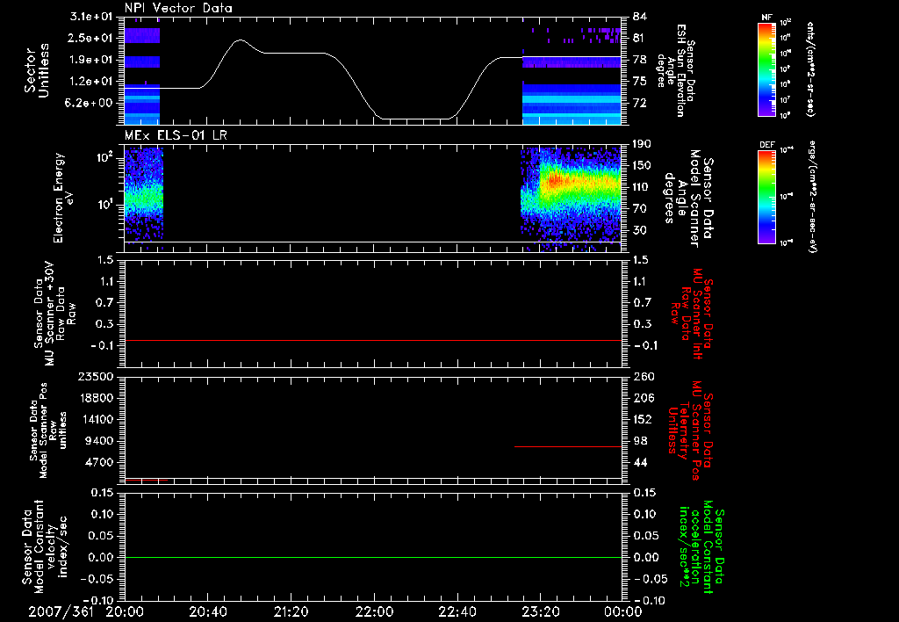Click the red hot spot in electron spectrogram
The height and width of the screenshot is (622, 899).
tap(554, 181)
